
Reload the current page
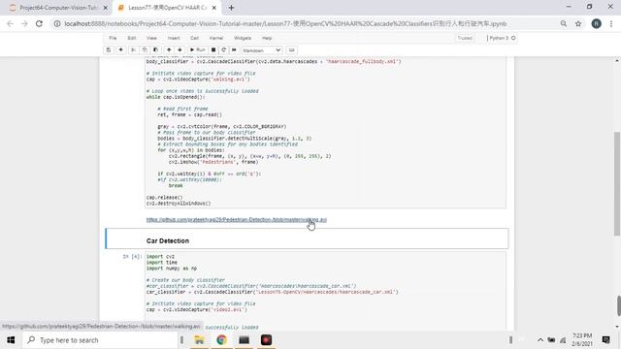[39, 23]
